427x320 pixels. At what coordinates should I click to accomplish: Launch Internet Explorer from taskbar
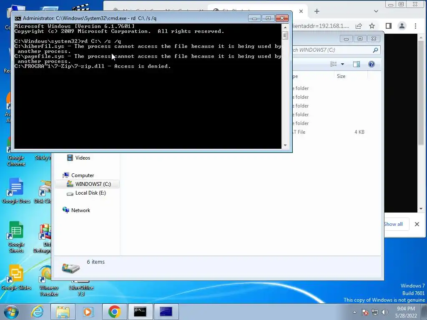pos(37,312)
